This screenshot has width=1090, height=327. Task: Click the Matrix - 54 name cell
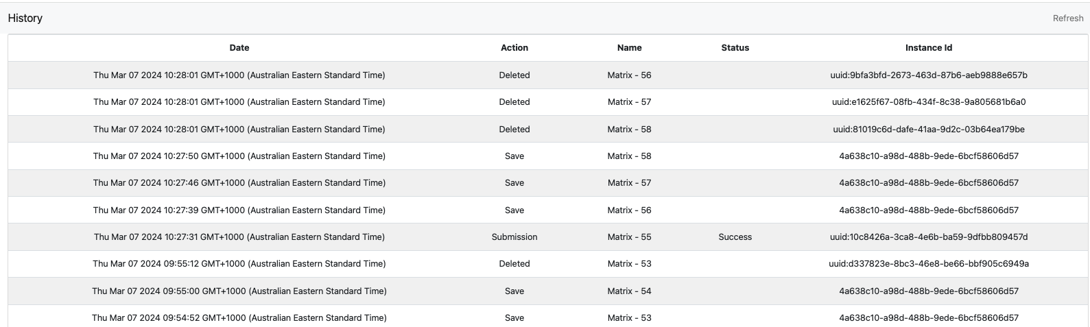(x=629, y=291)
